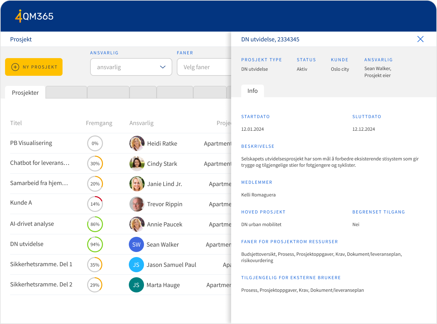Click the Prosjekt breadcrumb heading
The width and height of the screenshot is (437, 324).
point(21,39)
